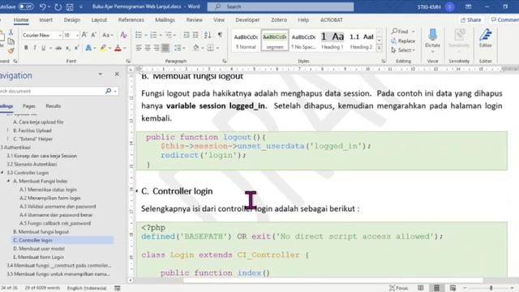Click the Dictate microphone icon
The height and width of the screenshot is (292, 519).
432,35
